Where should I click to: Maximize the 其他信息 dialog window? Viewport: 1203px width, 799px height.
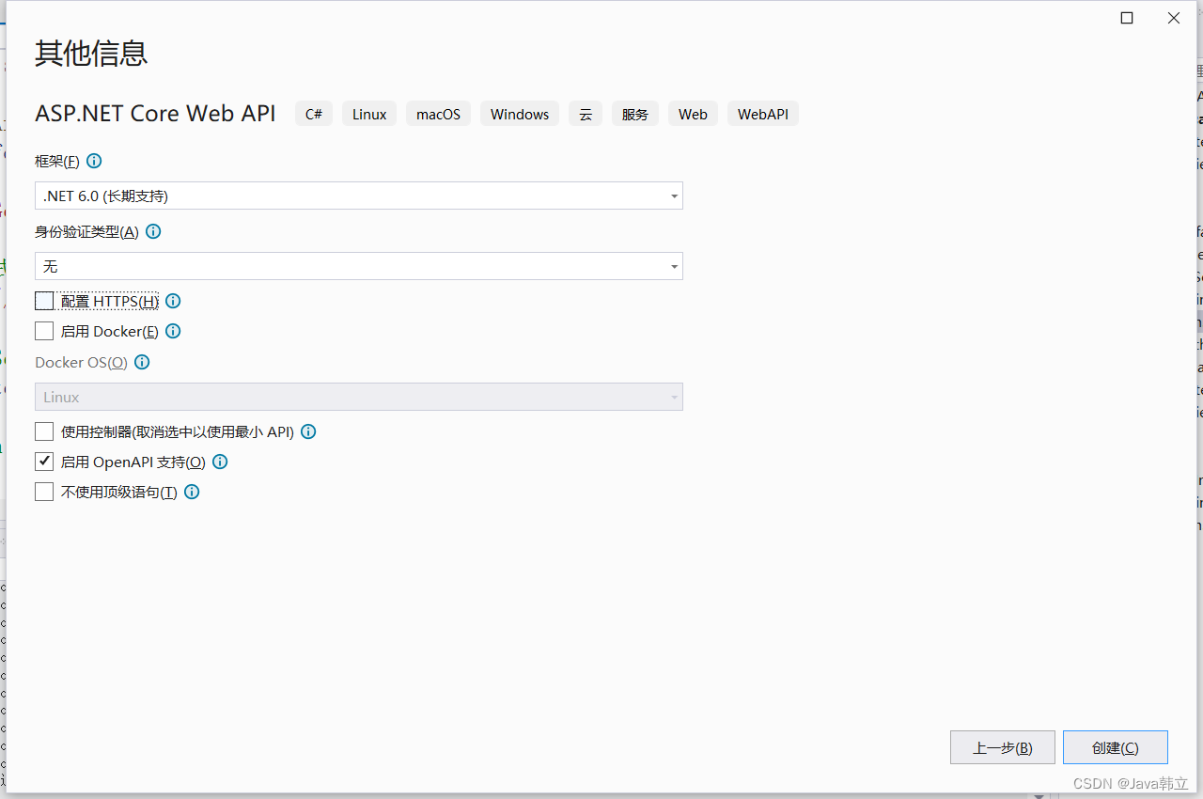coord(1127,18)
